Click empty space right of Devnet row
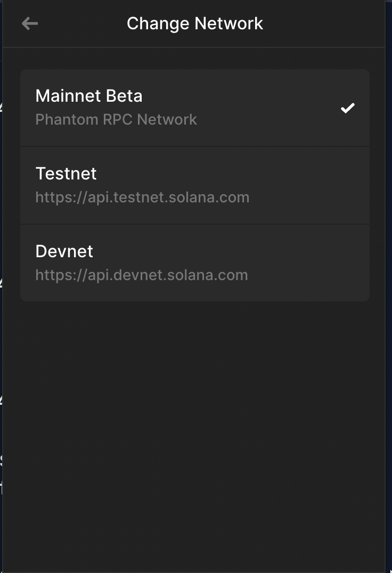This screenshot has width=392, height=573. (x=311, y=263)
